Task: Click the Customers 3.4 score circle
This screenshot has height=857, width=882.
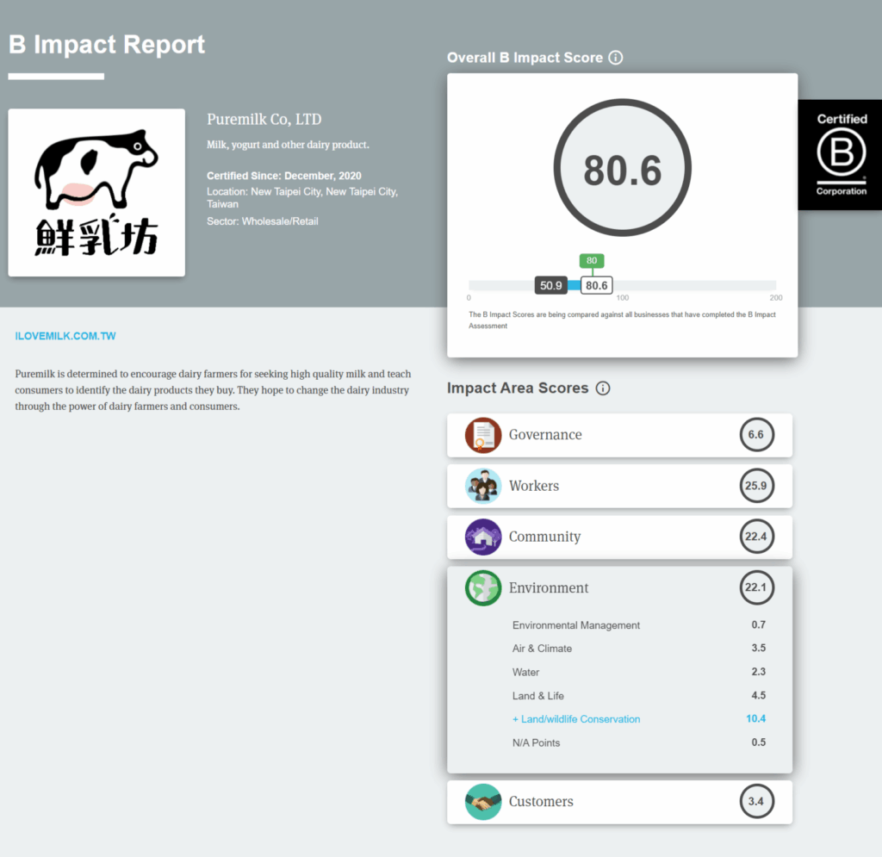Action: pyautogui.click(x=756, y=801)
